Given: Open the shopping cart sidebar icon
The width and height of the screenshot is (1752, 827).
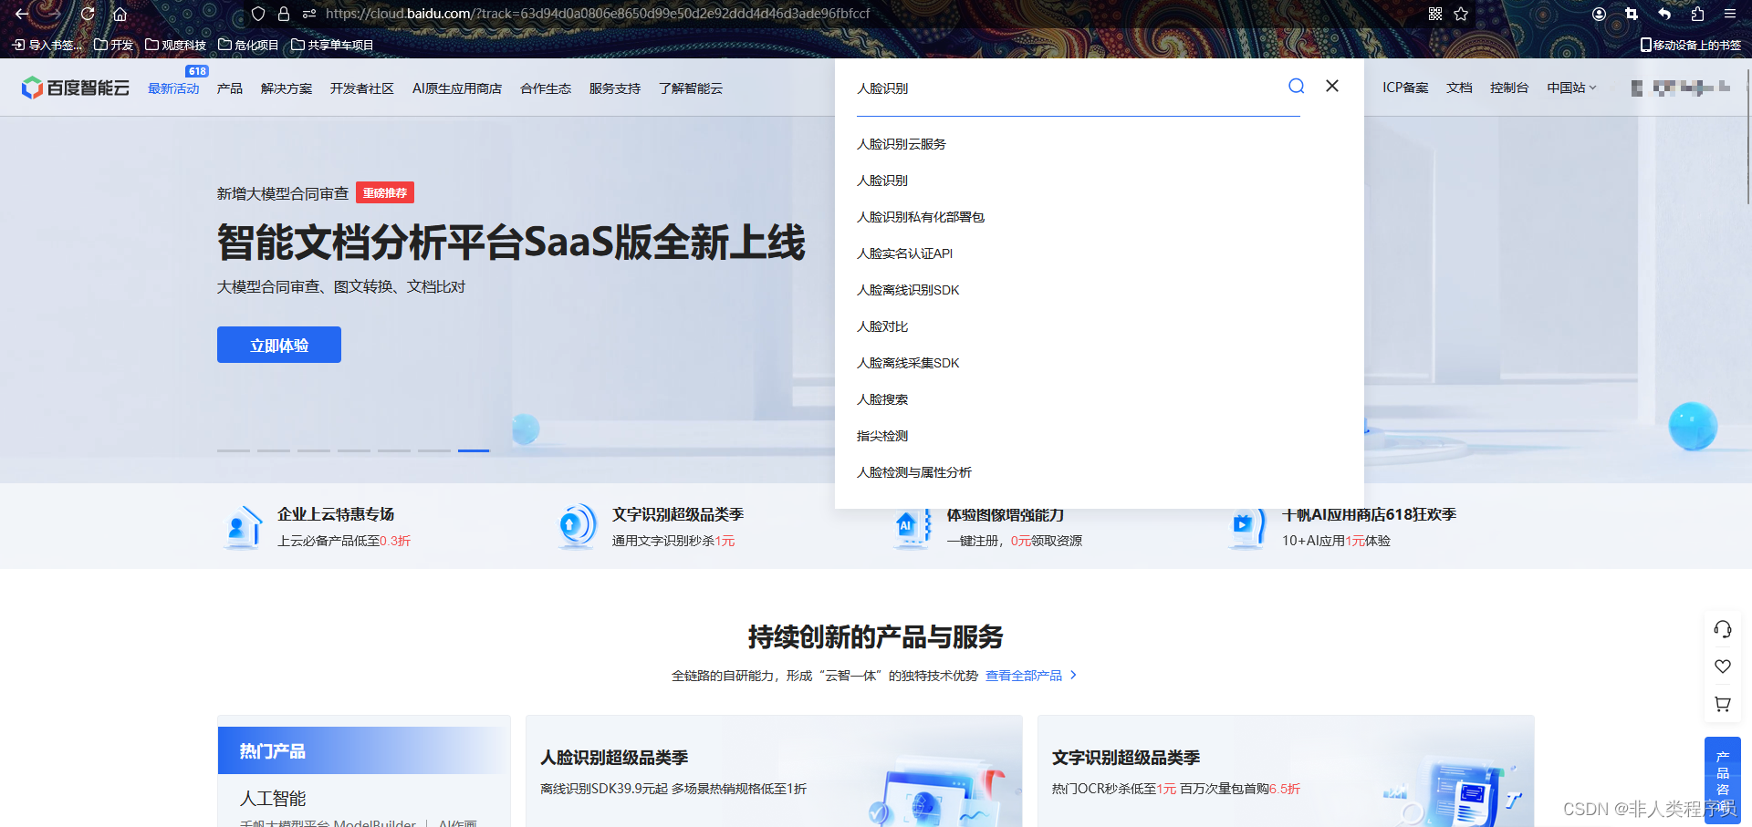Looking at the screenshot, I should point(1723,704).
